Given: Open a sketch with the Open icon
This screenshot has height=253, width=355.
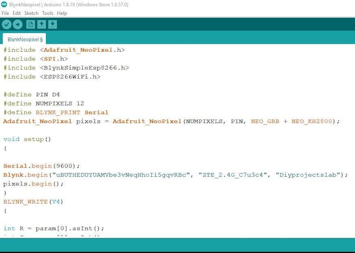Looking at the screenshot, I should (42, 24).
